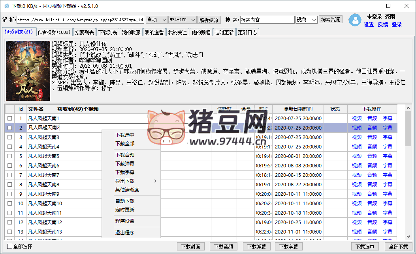Enable the 全部选择 checkbox
Viewport: 416px width, 254px height.
pyautogui.click(x=10, y=247)
